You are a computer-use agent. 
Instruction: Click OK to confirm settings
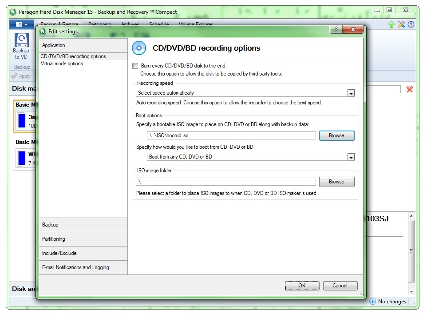tap(302, 286)
